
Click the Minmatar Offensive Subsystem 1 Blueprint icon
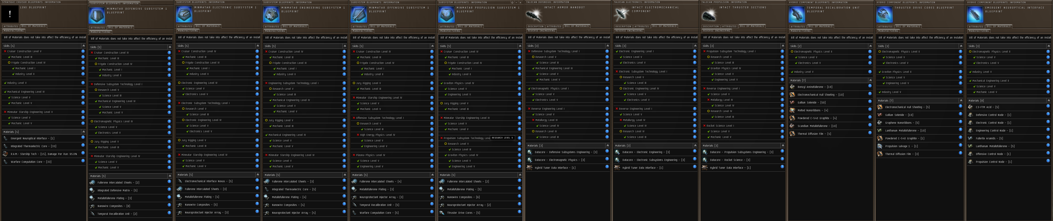point(359,14)
